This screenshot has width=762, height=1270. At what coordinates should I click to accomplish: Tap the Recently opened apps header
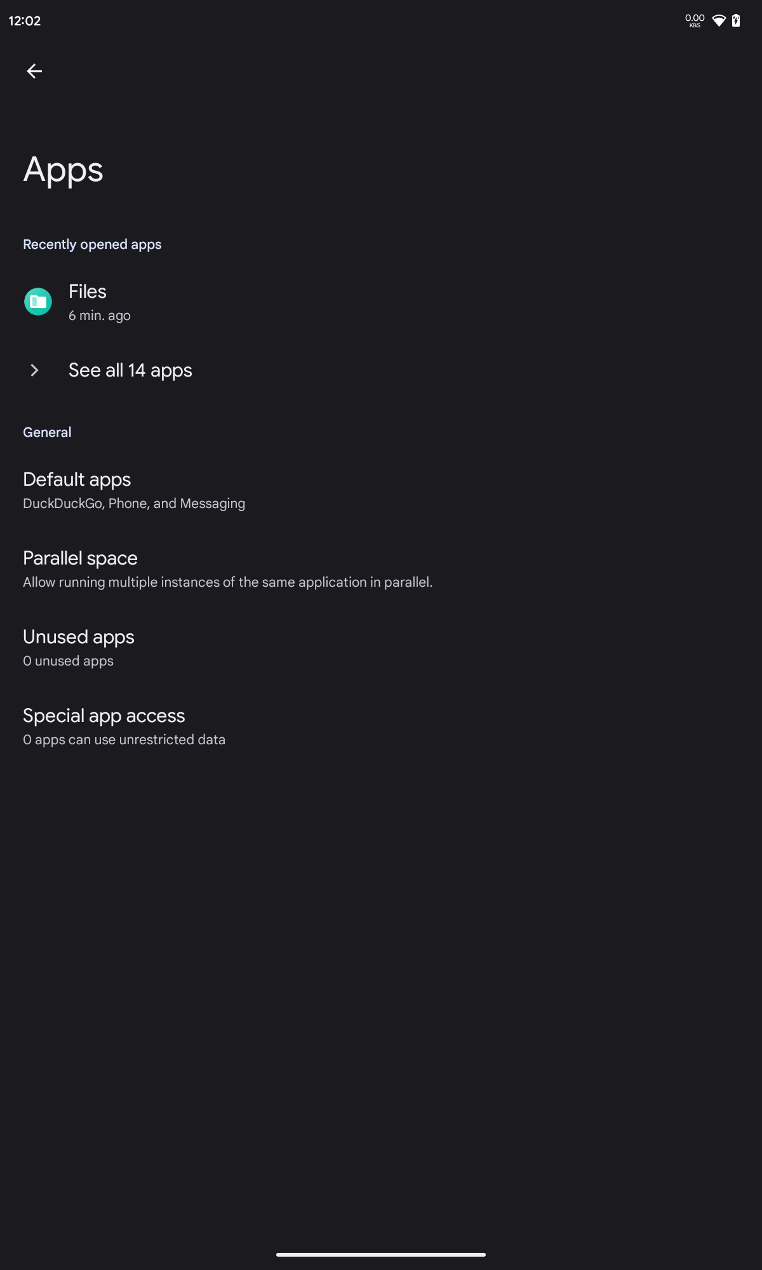point(92,244)
